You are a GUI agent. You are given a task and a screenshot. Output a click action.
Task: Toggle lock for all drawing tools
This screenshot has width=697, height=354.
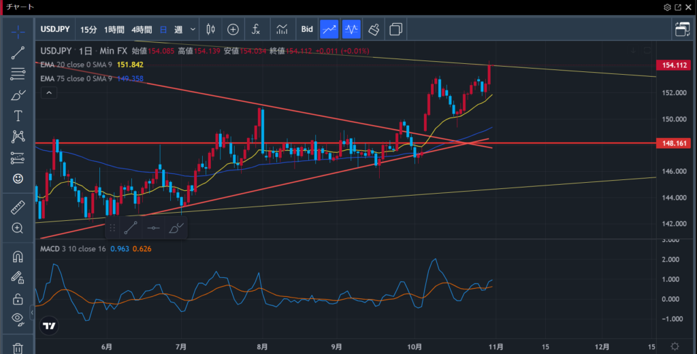coord(18,299)
